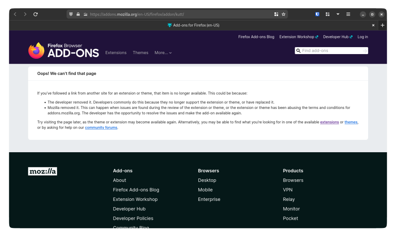Select the Add-ons for Firefox (en-US) tab
The width and height of the screenshot is (396, 238).
pyautogui.click(x=193, y=25)
